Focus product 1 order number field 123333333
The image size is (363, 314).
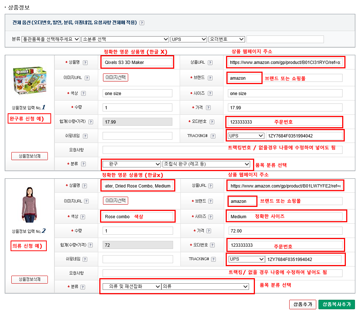tap(285, 122)
